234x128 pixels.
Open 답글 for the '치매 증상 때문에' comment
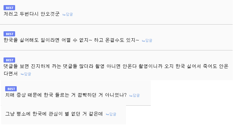(136, 95)
